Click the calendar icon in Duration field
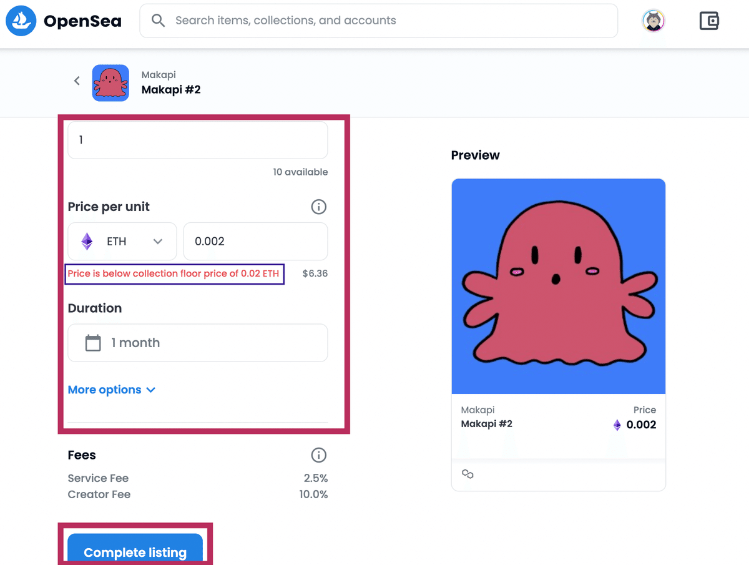The height and width of the screenshot is (565, 749). tap(93, 343)
